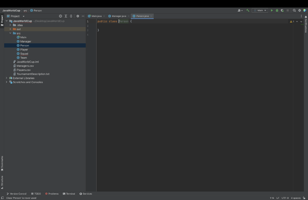Expand all nodes in the Project tree
This screenshot has width=308, height=200.
pos(66,16)
